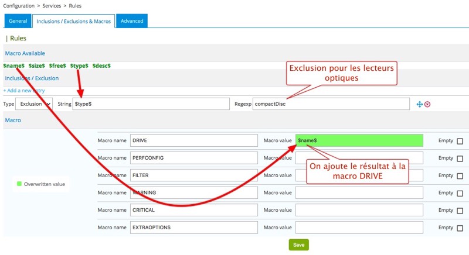Image resolution: width=469 pixels, height=255 pixels.
Task: Toggle Empty checkbox on the FILTER row
Action: (x=460, y=175)
